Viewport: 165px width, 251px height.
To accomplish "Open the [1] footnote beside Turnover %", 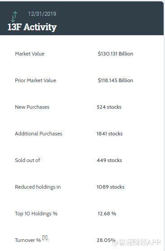I will click(45, 237).
